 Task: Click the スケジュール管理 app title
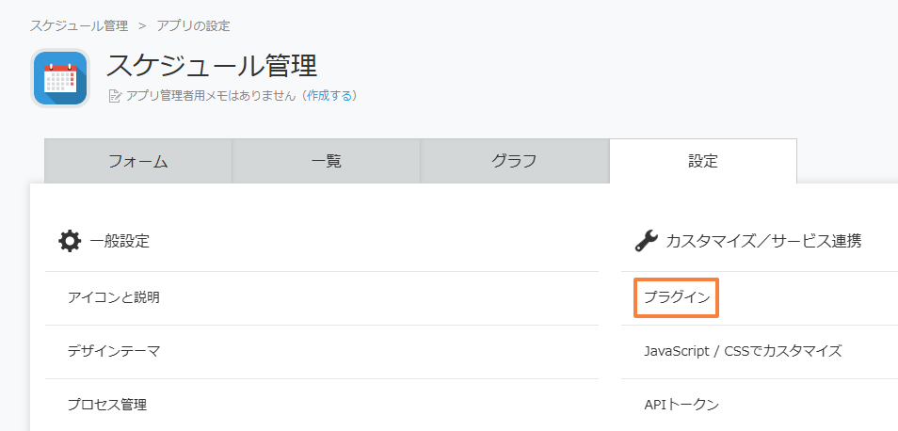click(x=212, y=65)
